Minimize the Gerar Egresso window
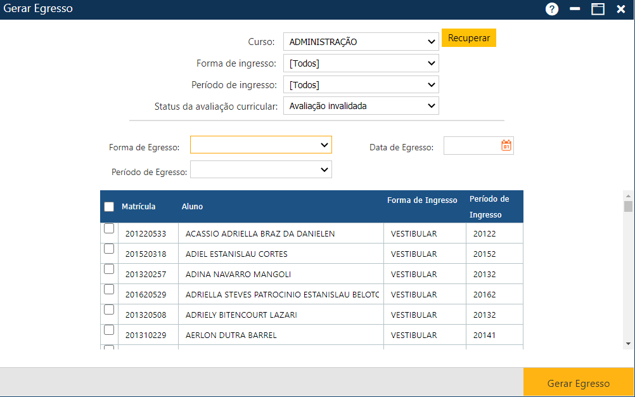 [x=575, y=10]
